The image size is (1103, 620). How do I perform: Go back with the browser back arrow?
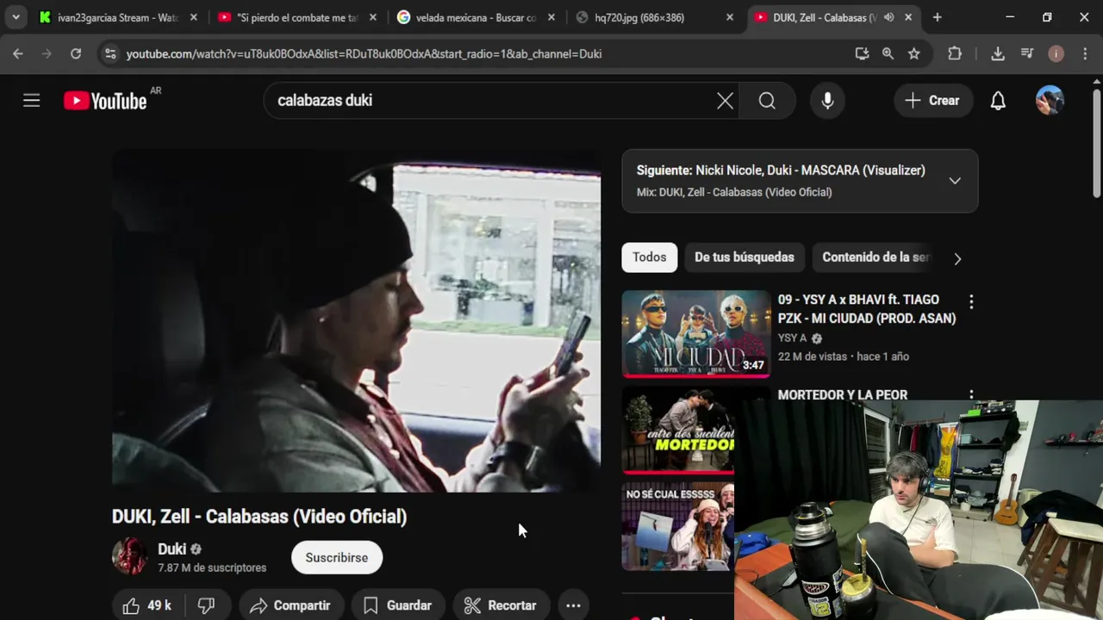click(18, 53)
